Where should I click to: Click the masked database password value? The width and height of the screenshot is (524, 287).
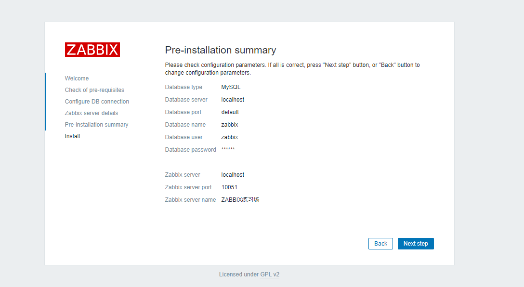228,149
